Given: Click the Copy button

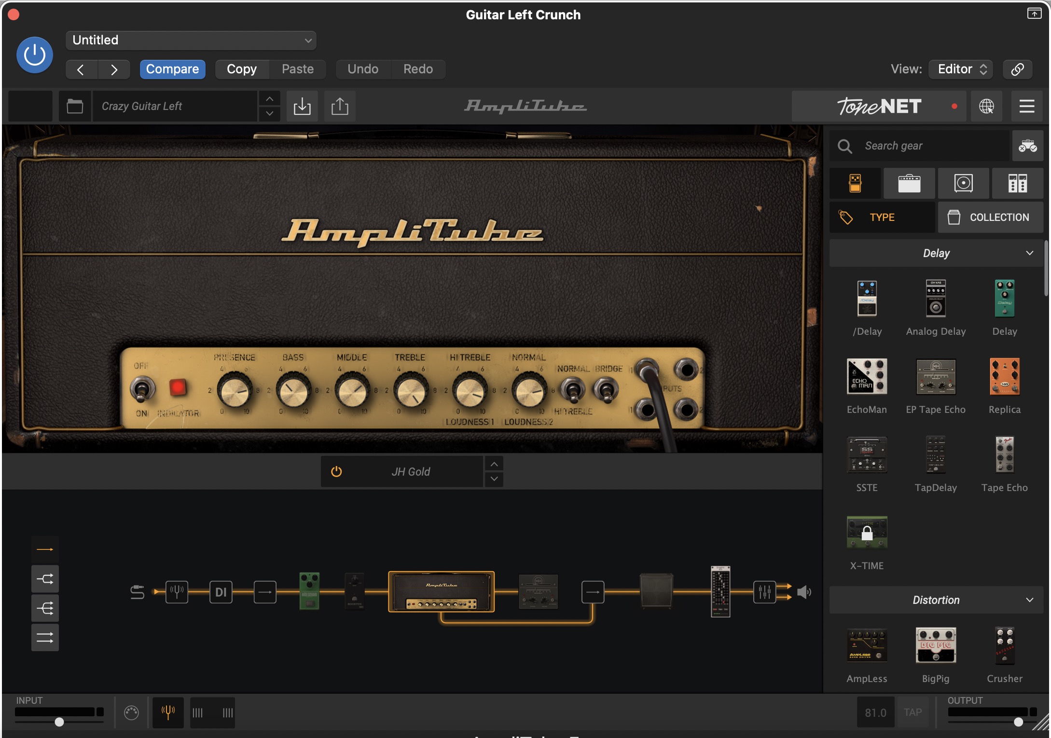Looking at the screenshot, I should click(242, 69).
